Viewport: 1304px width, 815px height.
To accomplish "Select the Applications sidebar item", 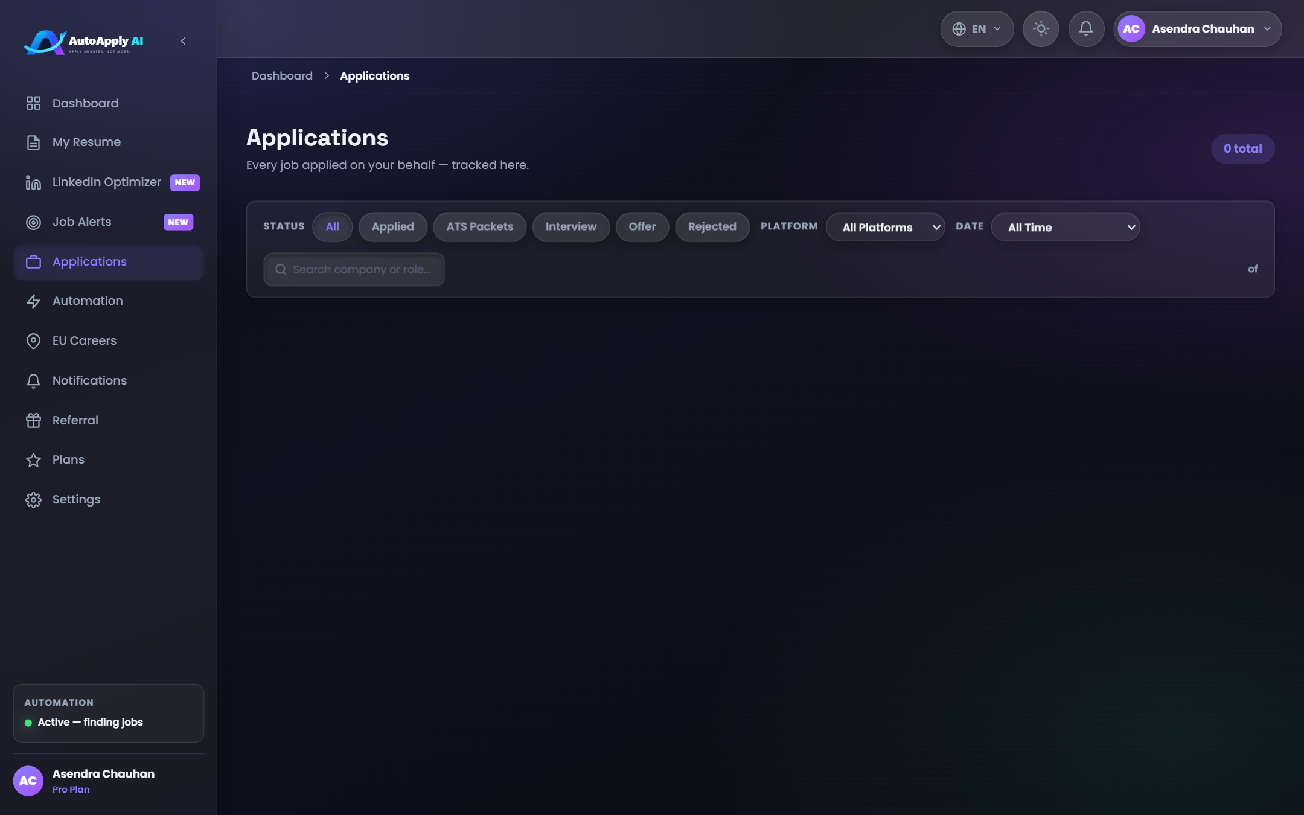I will coord(109,262).
